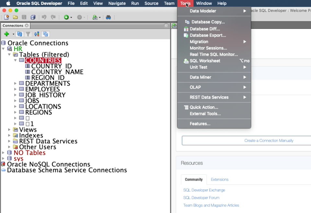Open the Find toolbar binoculars icon
This screenshot has width=311, height=213.
tap(109, 18)
